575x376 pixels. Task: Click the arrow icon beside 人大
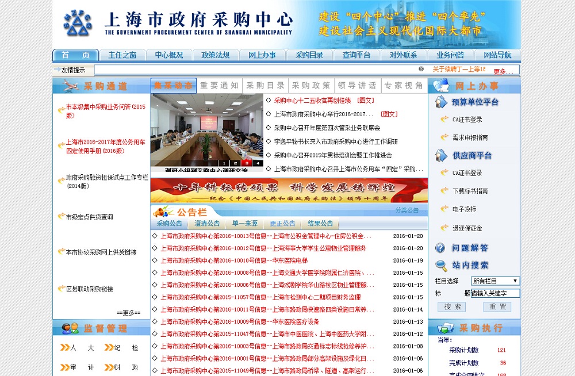point(65,347)
